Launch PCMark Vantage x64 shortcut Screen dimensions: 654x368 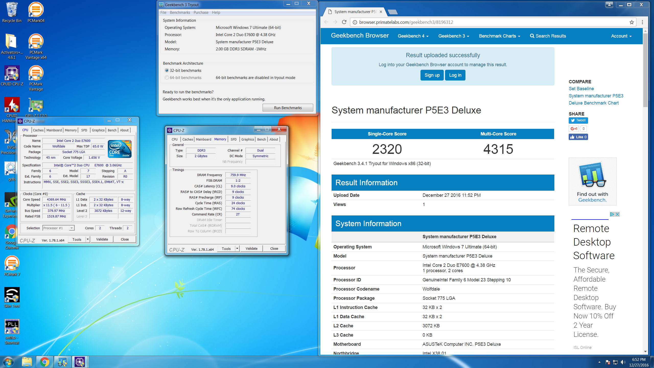(x=36, y=47)
